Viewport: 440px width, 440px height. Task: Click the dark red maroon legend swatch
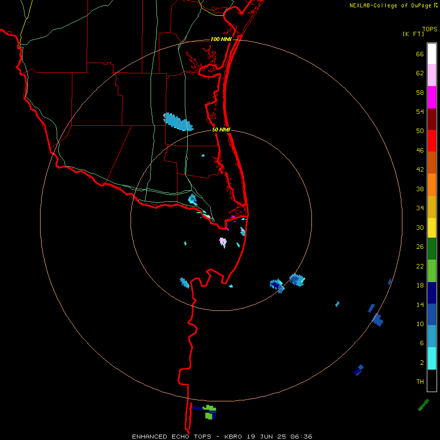[x=432, y=119]
